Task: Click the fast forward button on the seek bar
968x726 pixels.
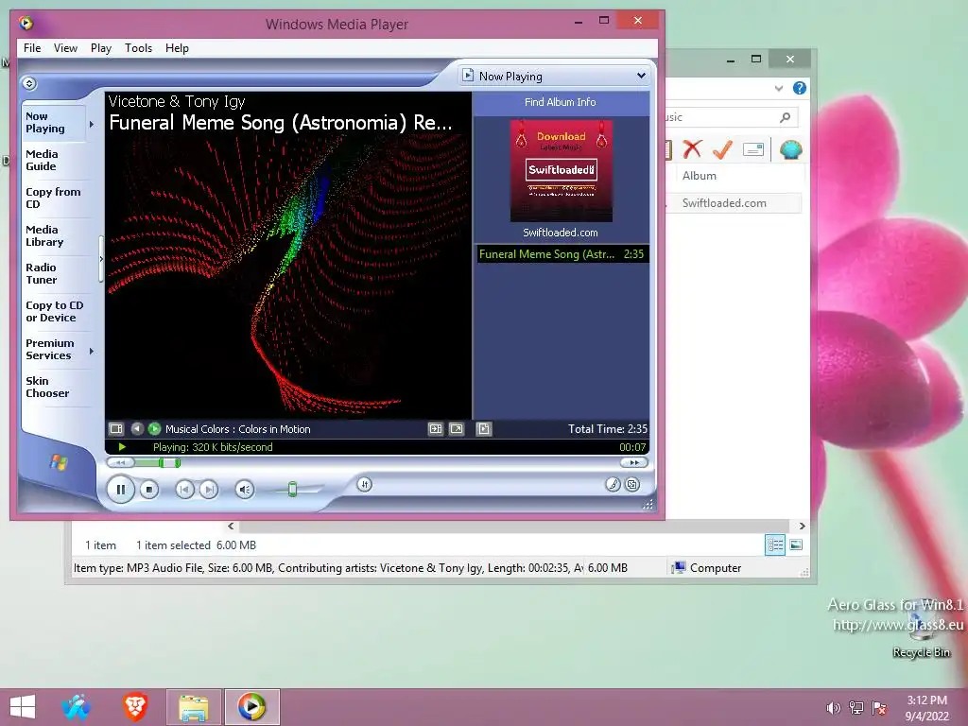Action: point(634,462)
